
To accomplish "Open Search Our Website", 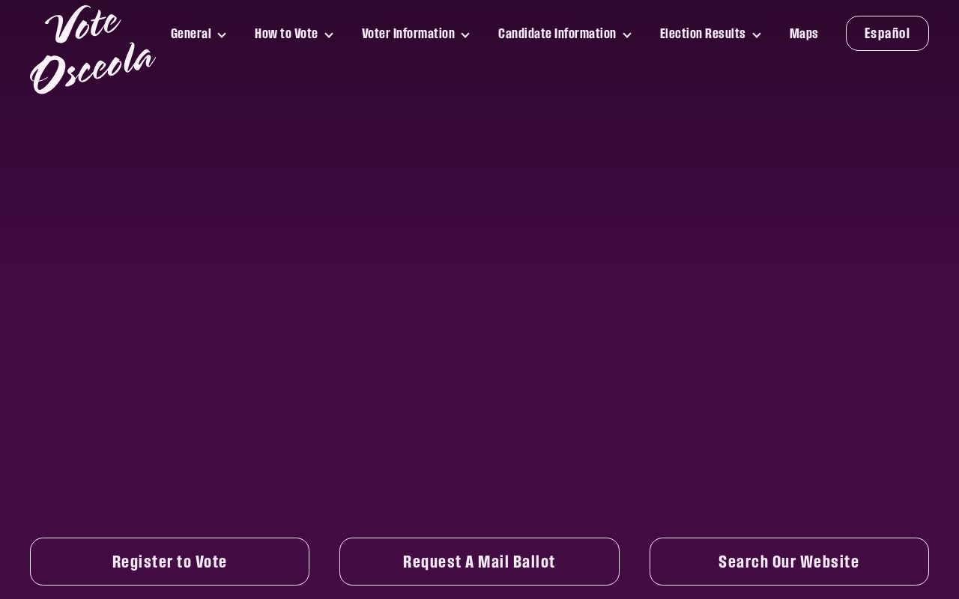I will (x=789, y=562).
